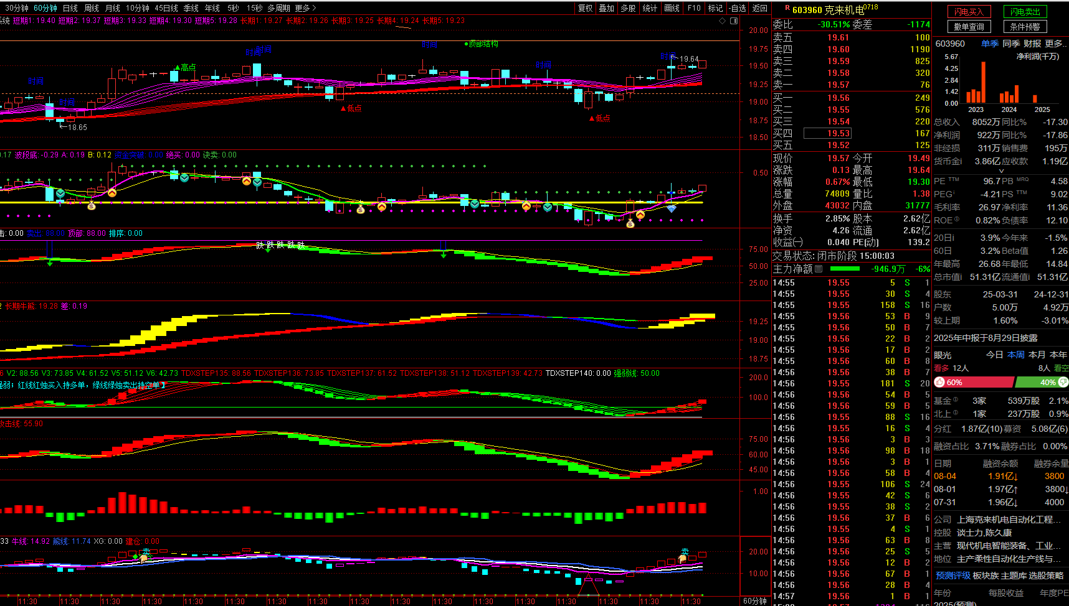Open the small list icon beside 主力净额
This screenshot has width=1069, height=606.
click(x=819, y=269)
